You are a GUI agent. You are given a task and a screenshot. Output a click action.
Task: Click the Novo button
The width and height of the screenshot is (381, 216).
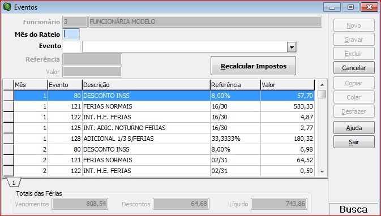tap(354, 25)
